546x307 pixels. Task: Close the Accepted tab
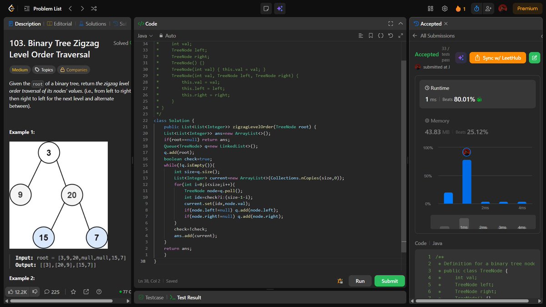(446, 24)
